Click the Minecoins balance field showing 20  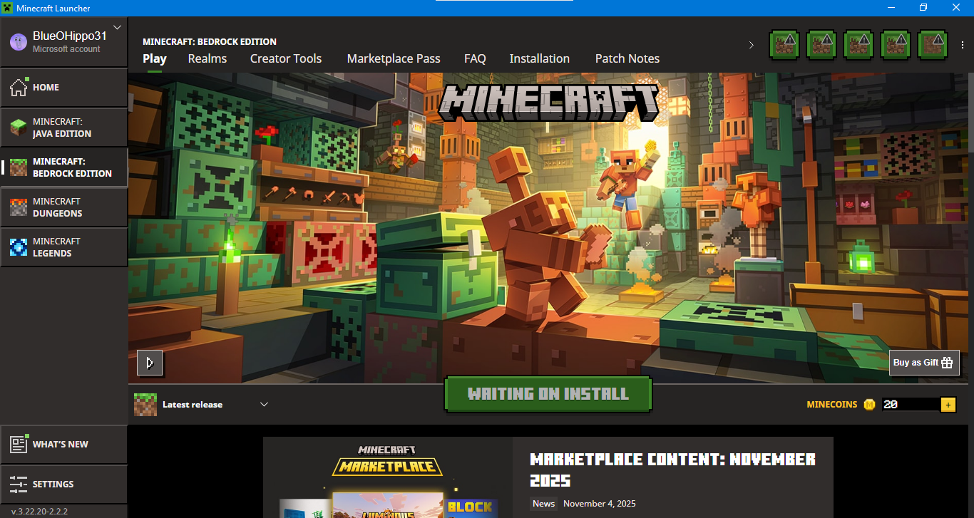click(x=911, y=405)
